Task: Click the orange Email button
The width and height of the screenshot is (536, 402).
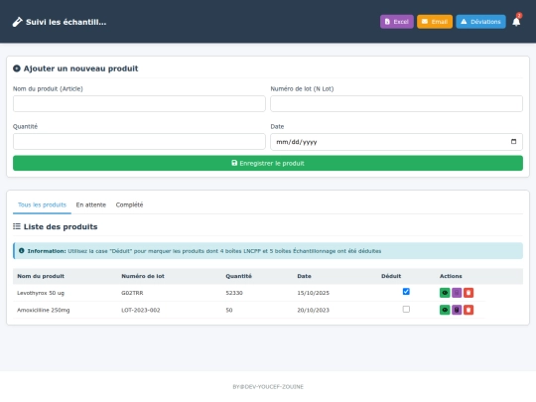Action: (x=435, y=22)
